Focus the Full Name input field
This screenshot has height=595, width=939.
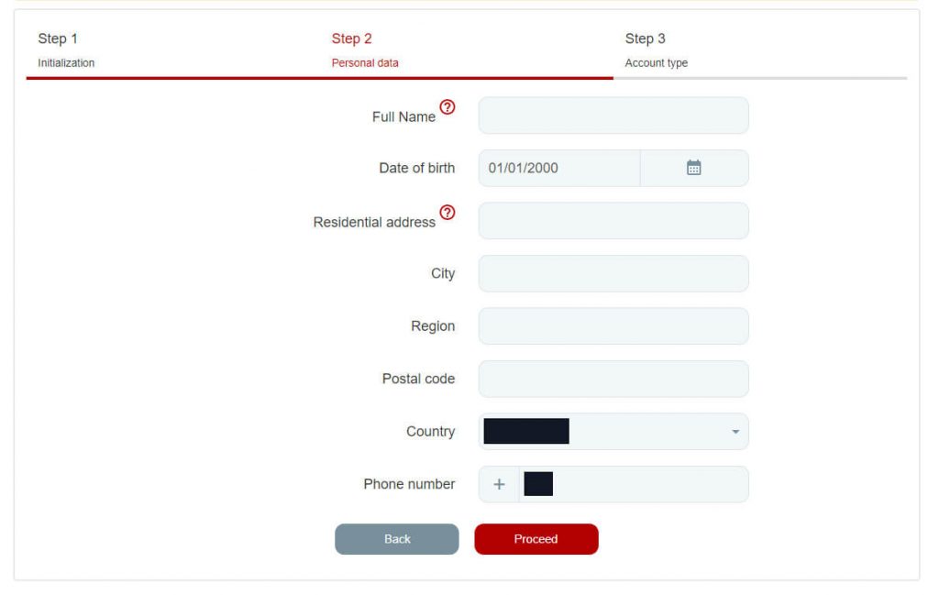(613, 116)
